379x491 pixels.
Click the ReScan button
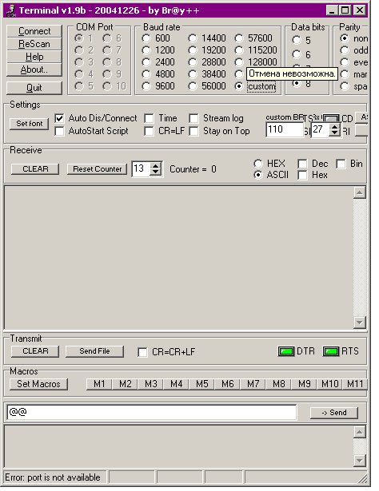[x=34, y=44]
